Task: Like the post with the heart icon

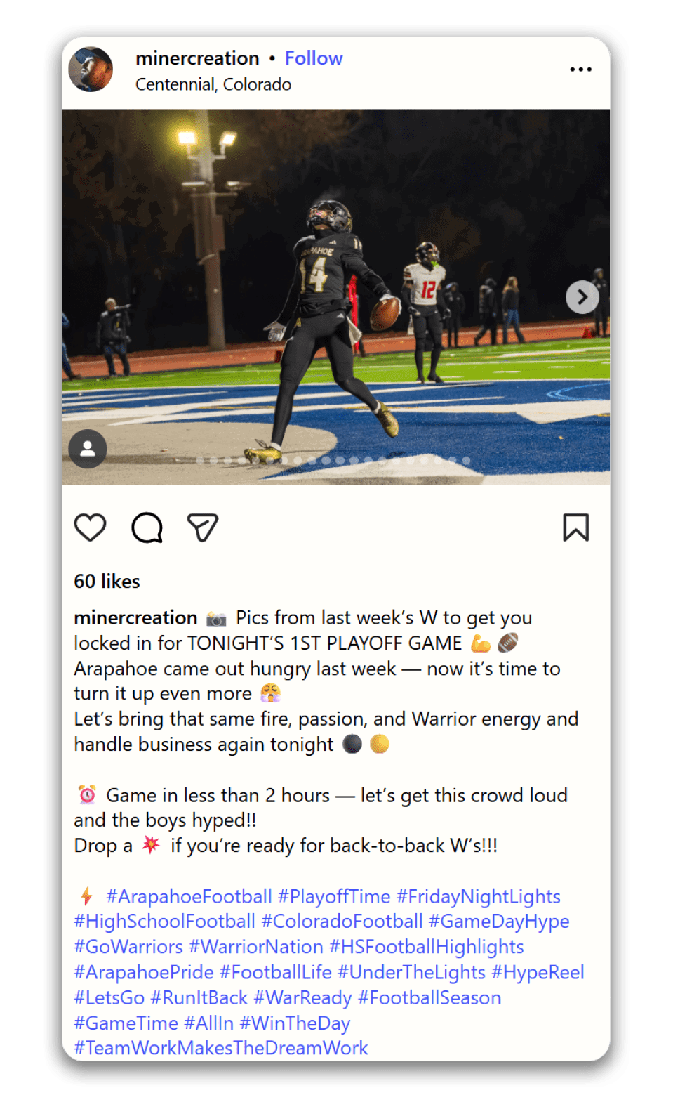Action: (91, 527)
